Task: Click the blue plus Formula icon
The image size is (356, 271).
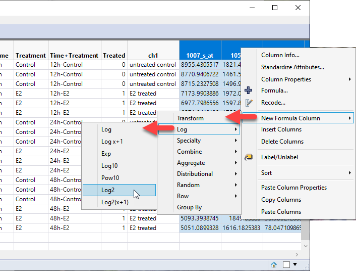Action: click(x=248, y=91)
